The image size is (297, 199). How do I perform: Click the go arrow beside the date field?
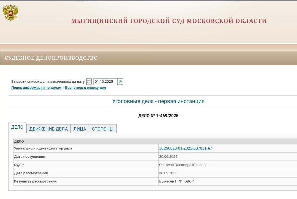pos(121,82)
